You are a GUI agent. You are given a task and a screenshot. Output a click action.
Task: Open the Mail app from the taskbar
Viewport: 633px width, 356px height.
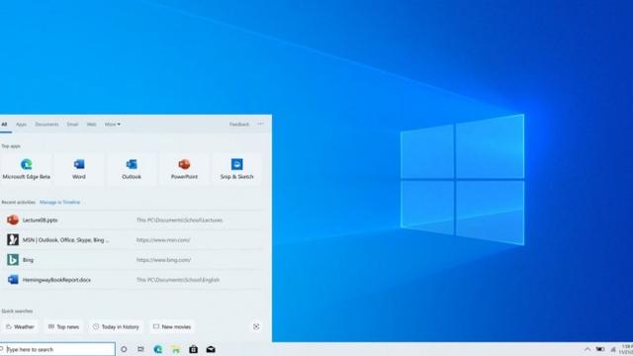point(211,349)
